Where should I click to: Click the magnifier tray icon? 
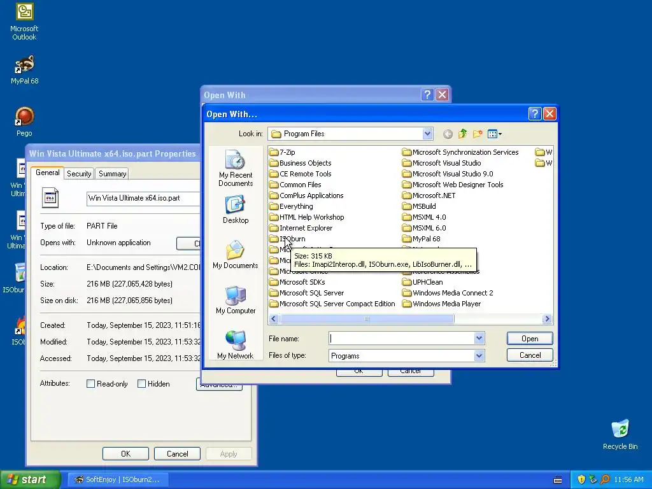tap(605, 479)
